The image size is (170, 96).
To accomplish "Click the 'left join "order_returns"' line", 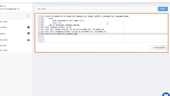I will tap(74, 29).
